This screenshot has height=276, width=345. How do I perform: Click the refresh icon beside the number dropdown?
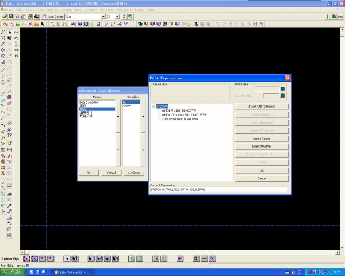point(131,17)
